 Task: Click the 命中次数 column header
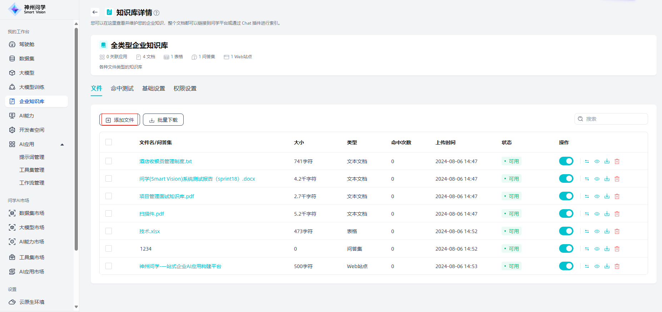pyautogui.click(x=401, y=142)
